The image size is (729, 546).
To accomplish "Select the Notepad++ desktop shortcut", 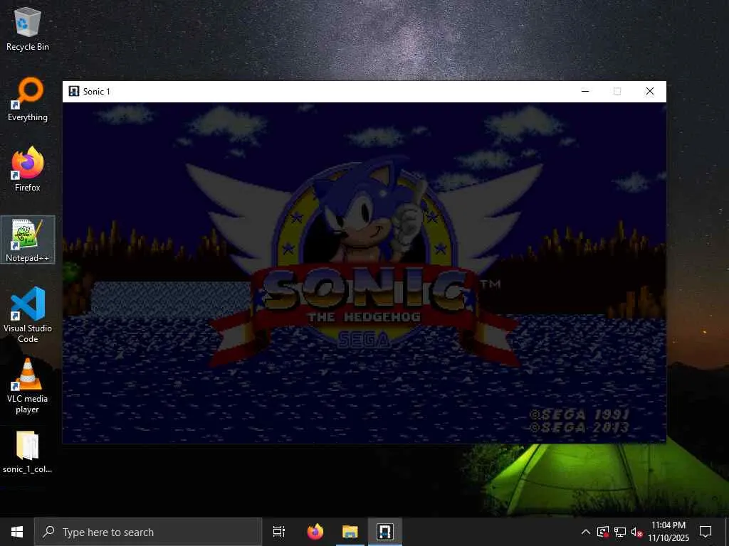I will click(28, 240).
